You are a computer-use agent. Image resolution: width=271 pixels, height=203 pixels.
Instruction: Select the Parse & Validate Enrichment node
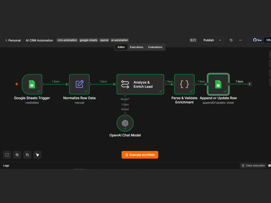184,84
